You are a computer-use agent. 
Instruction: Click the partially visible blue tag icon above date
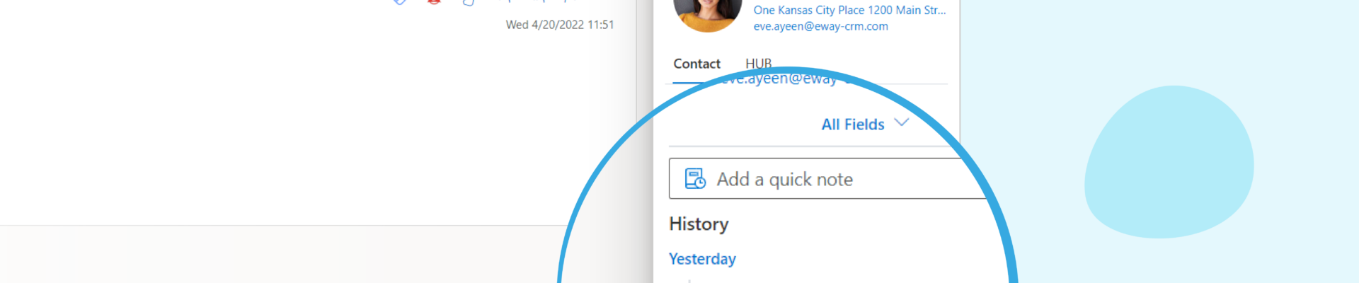coord(400,2)
